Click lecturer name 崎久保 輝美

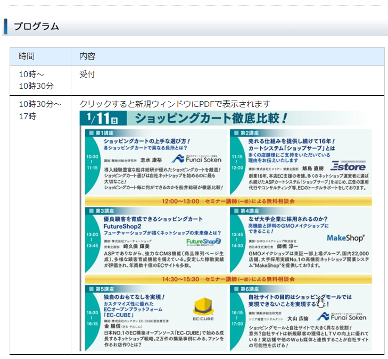[136, 246]
